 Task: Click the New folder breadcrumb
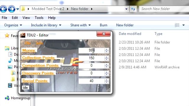[80, 9]
